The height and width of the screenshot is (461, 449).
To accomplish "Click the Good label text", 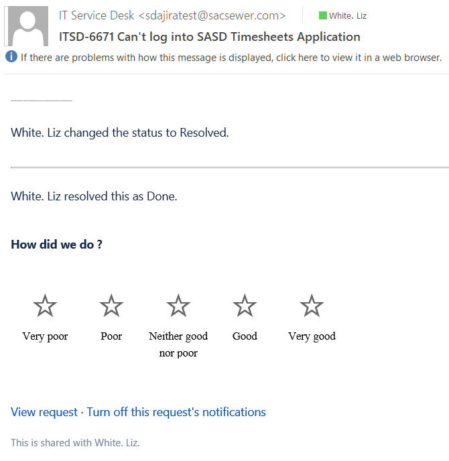I will tap(245, 336).
